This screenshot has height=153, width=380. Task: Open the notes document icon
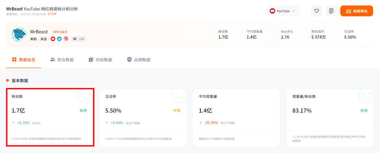tap(331, 11)
